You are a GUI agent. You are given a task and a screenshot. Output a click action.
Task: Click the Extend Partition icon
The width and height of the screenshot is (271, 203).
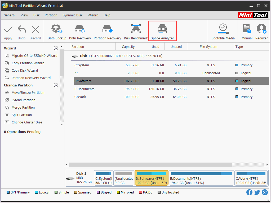point(7,100)
